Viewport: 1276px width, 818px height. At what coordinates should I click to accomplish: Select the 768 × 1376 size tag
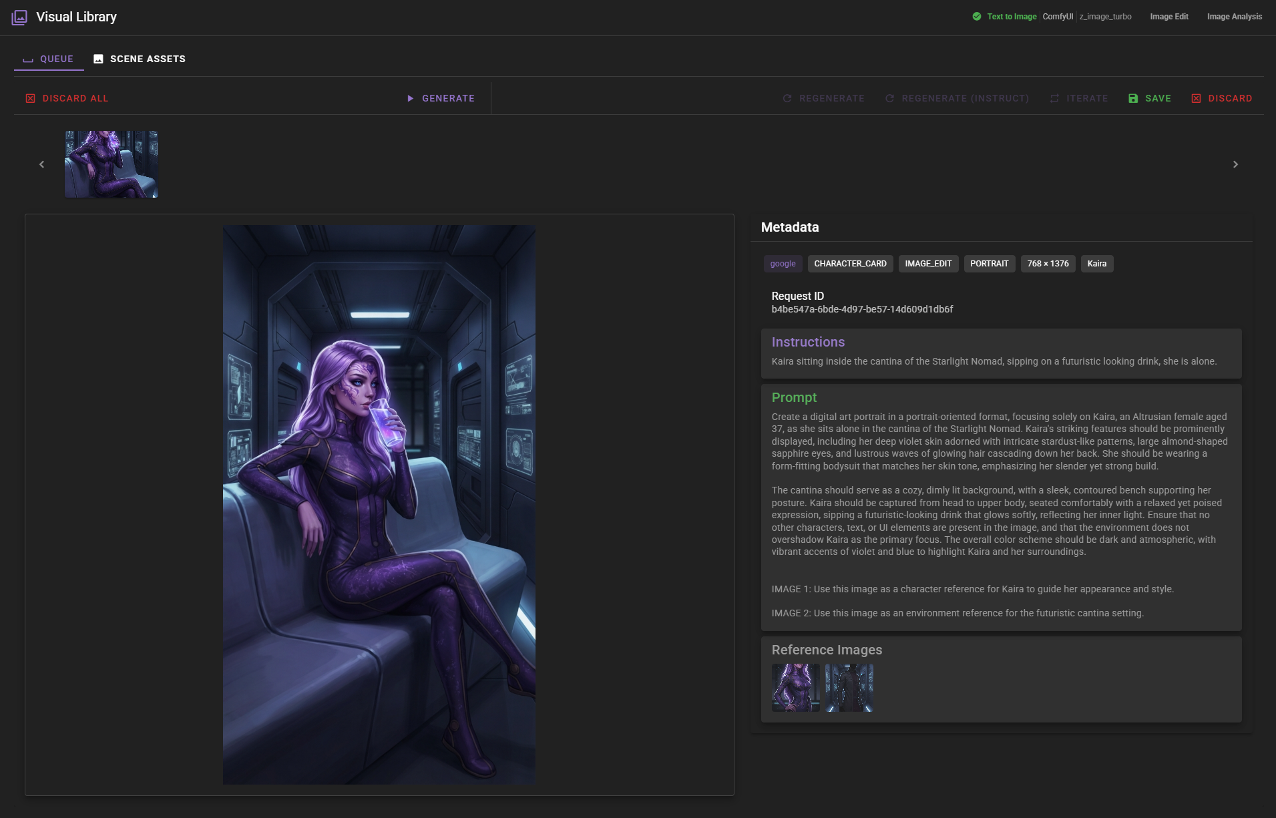tap(1047, 263)
